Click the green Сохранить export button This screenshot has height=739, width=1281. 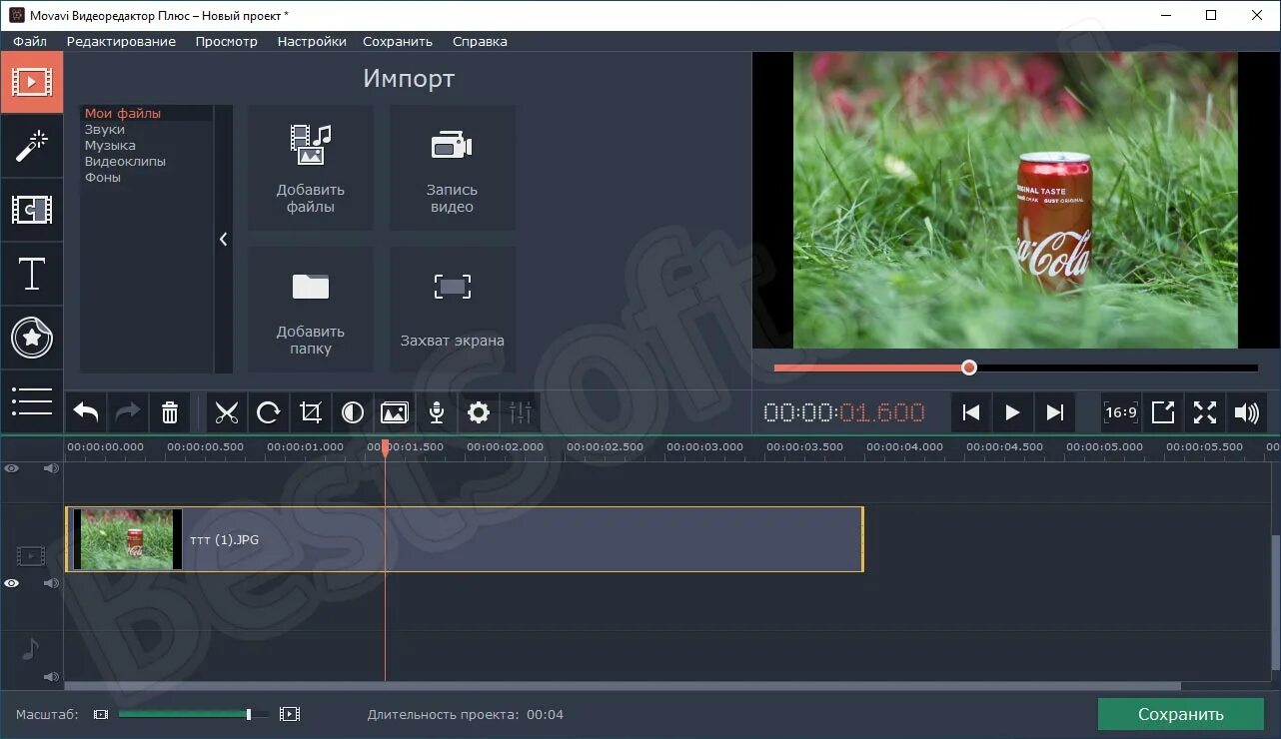(x=1181, y=714)
